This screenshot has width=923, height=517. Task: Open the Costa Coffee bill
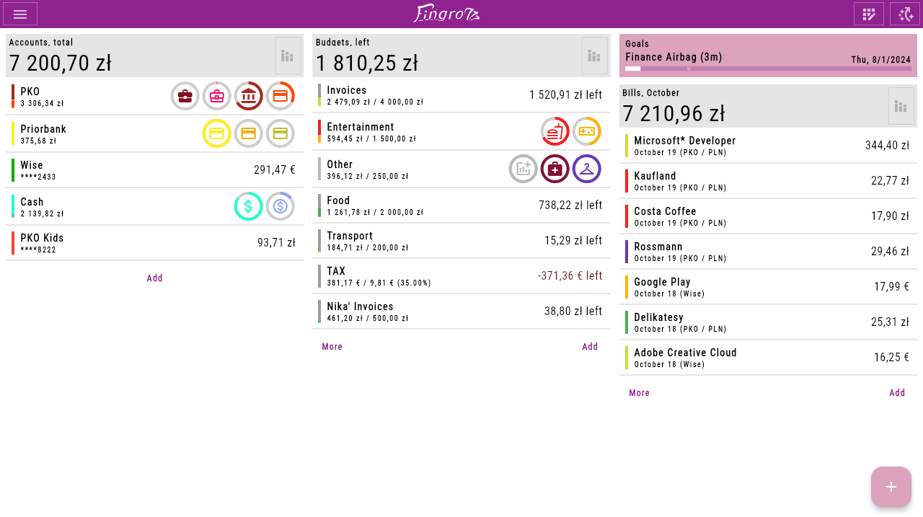pyautogui.click(x=768, y=216)
